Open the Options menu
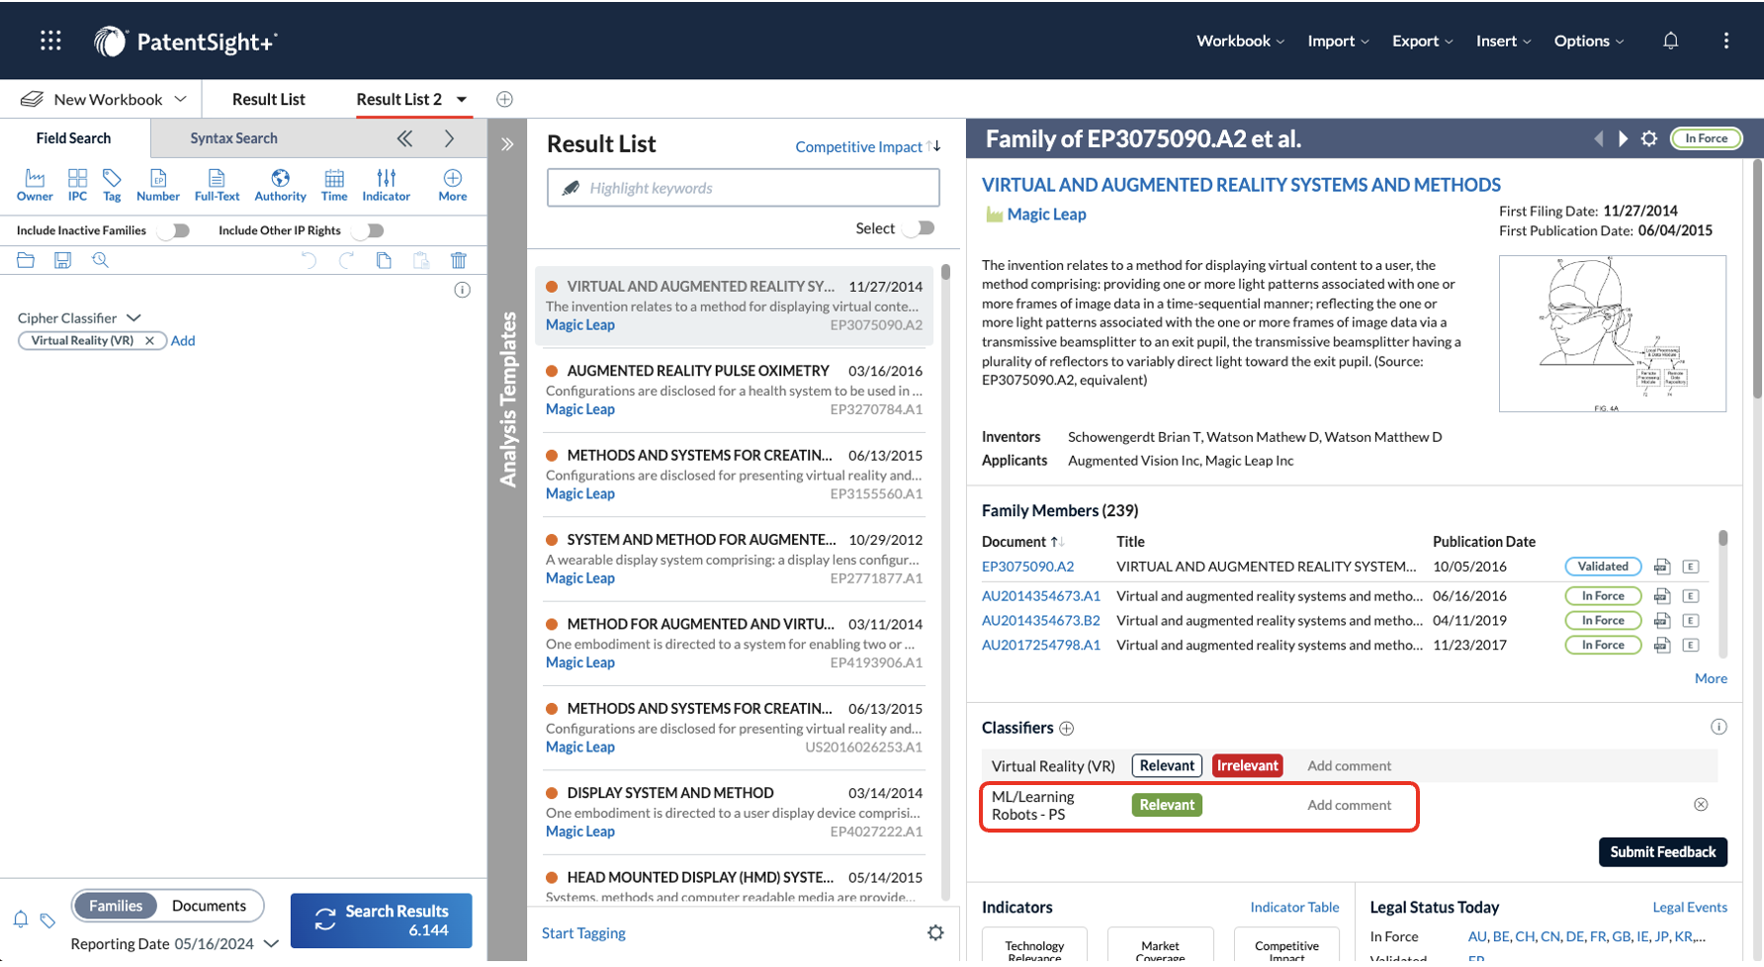The image size is (1764, 967). click(x=1588, y=41)
